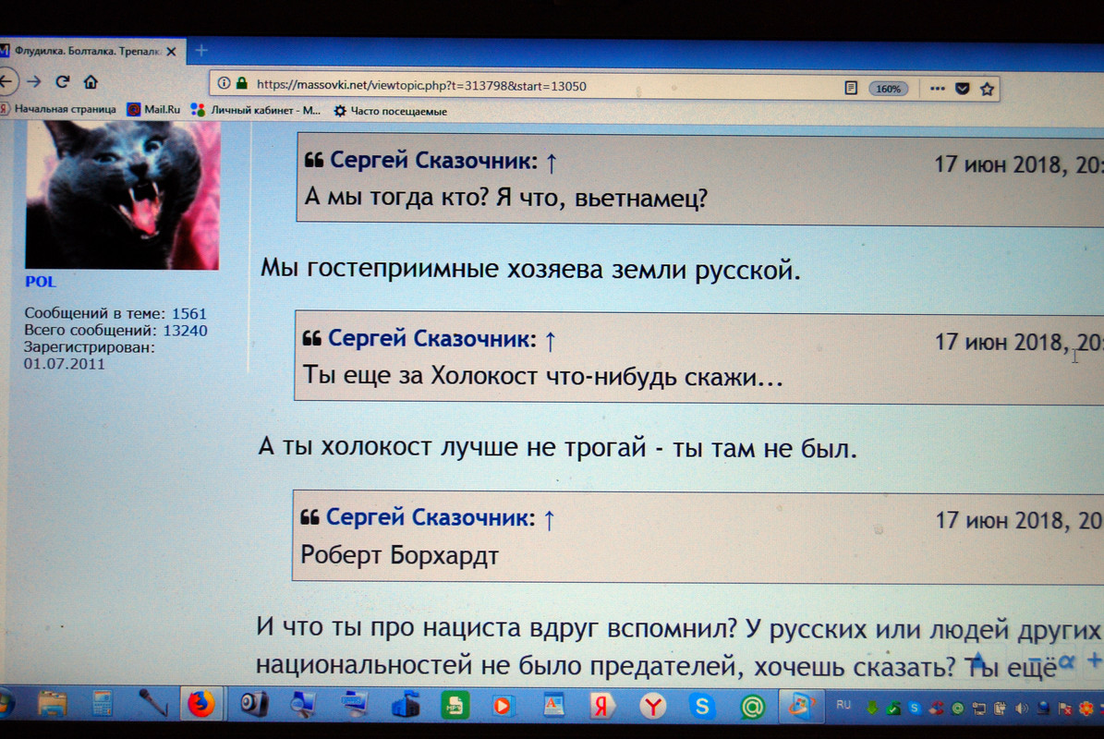Open the Часто посещаемые bookmarks folder
The height and width of the screenshot is (739, 1104).
click(x=391, y=111)
